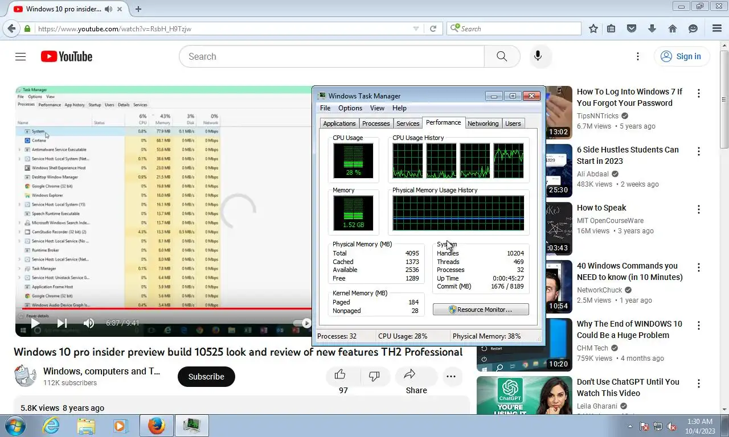Open the 6 Side Hustles video thumbnail
The image size is (729, 437).
tap(559, 171)
